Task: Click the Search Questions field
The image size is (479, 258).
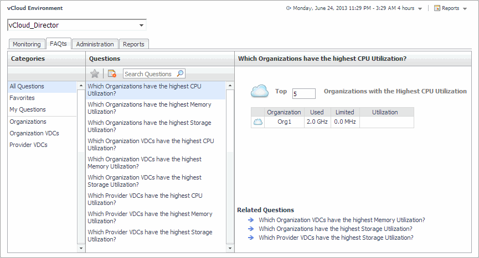Action: coord(148,74)
